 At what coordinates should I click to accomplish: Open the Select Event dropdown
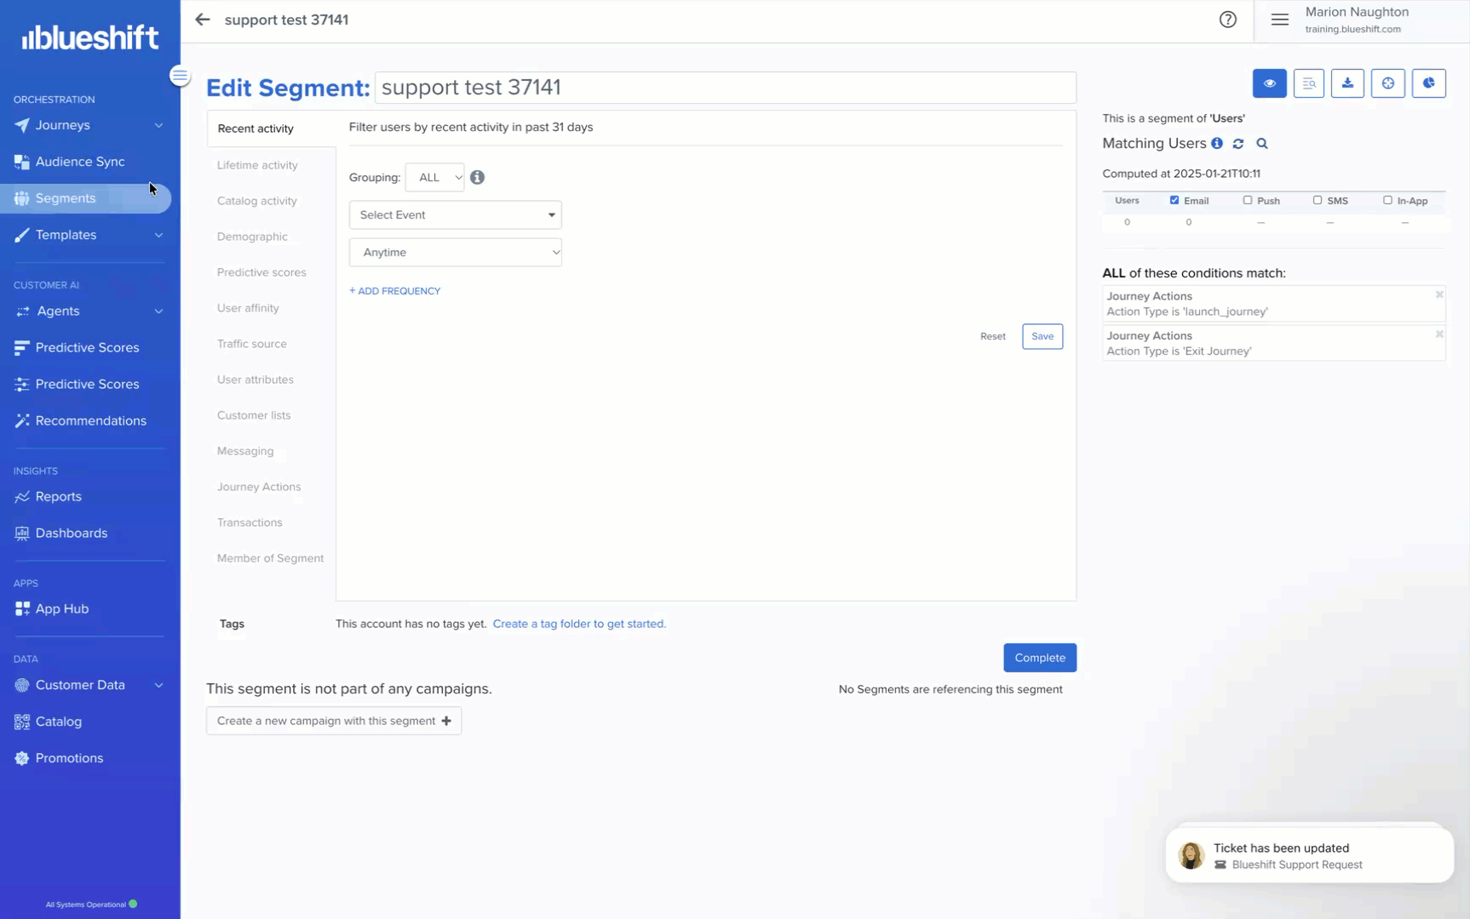click(x=455, y=214)
